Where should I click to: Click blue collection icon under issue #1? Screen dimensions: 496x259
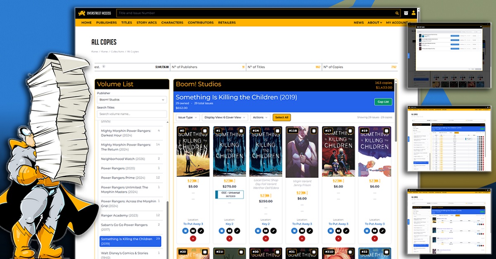pyautogui.click(x=222, y=230)
